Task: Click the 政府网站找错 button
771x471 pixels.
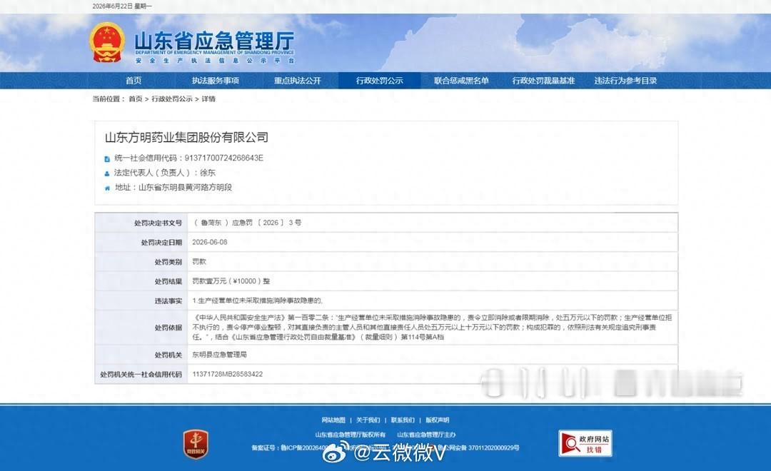Action: (585, 443)
